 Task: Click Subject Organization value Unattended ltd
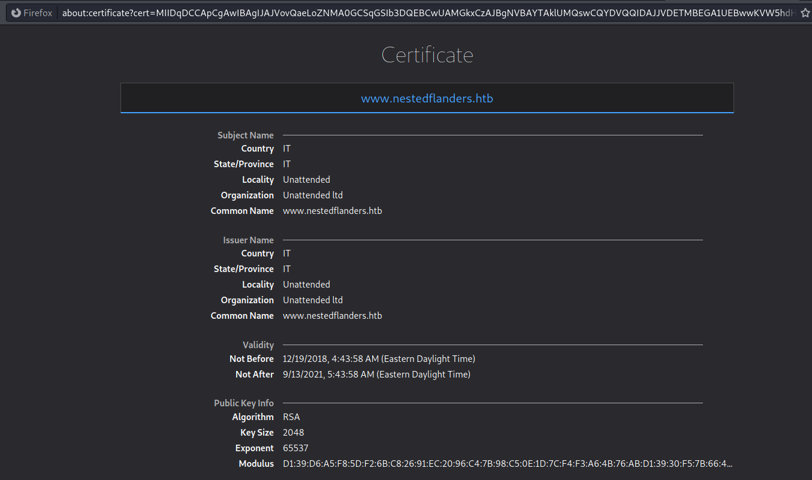point(313,195)
